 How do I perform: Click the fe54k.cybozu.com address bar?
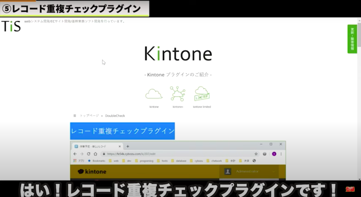coord(180,154)
